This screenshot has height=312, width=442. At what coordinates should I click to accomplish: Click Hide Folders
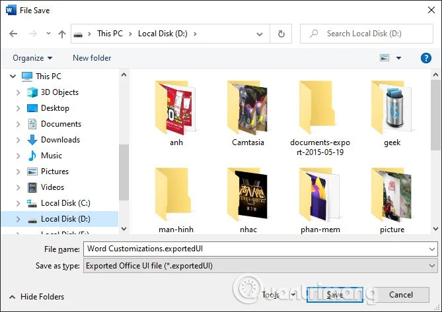tap(36, 297)
